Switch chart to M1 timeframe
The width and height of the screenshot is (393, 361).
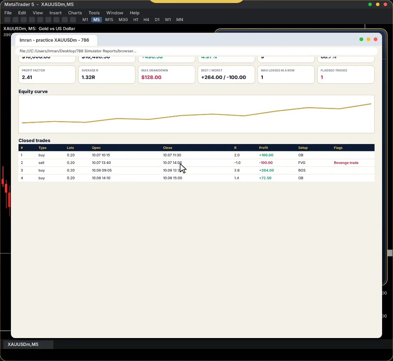[x=85, y=20]
